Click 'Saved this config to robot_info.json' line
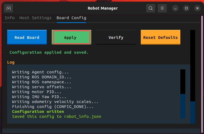 point(57,116)
